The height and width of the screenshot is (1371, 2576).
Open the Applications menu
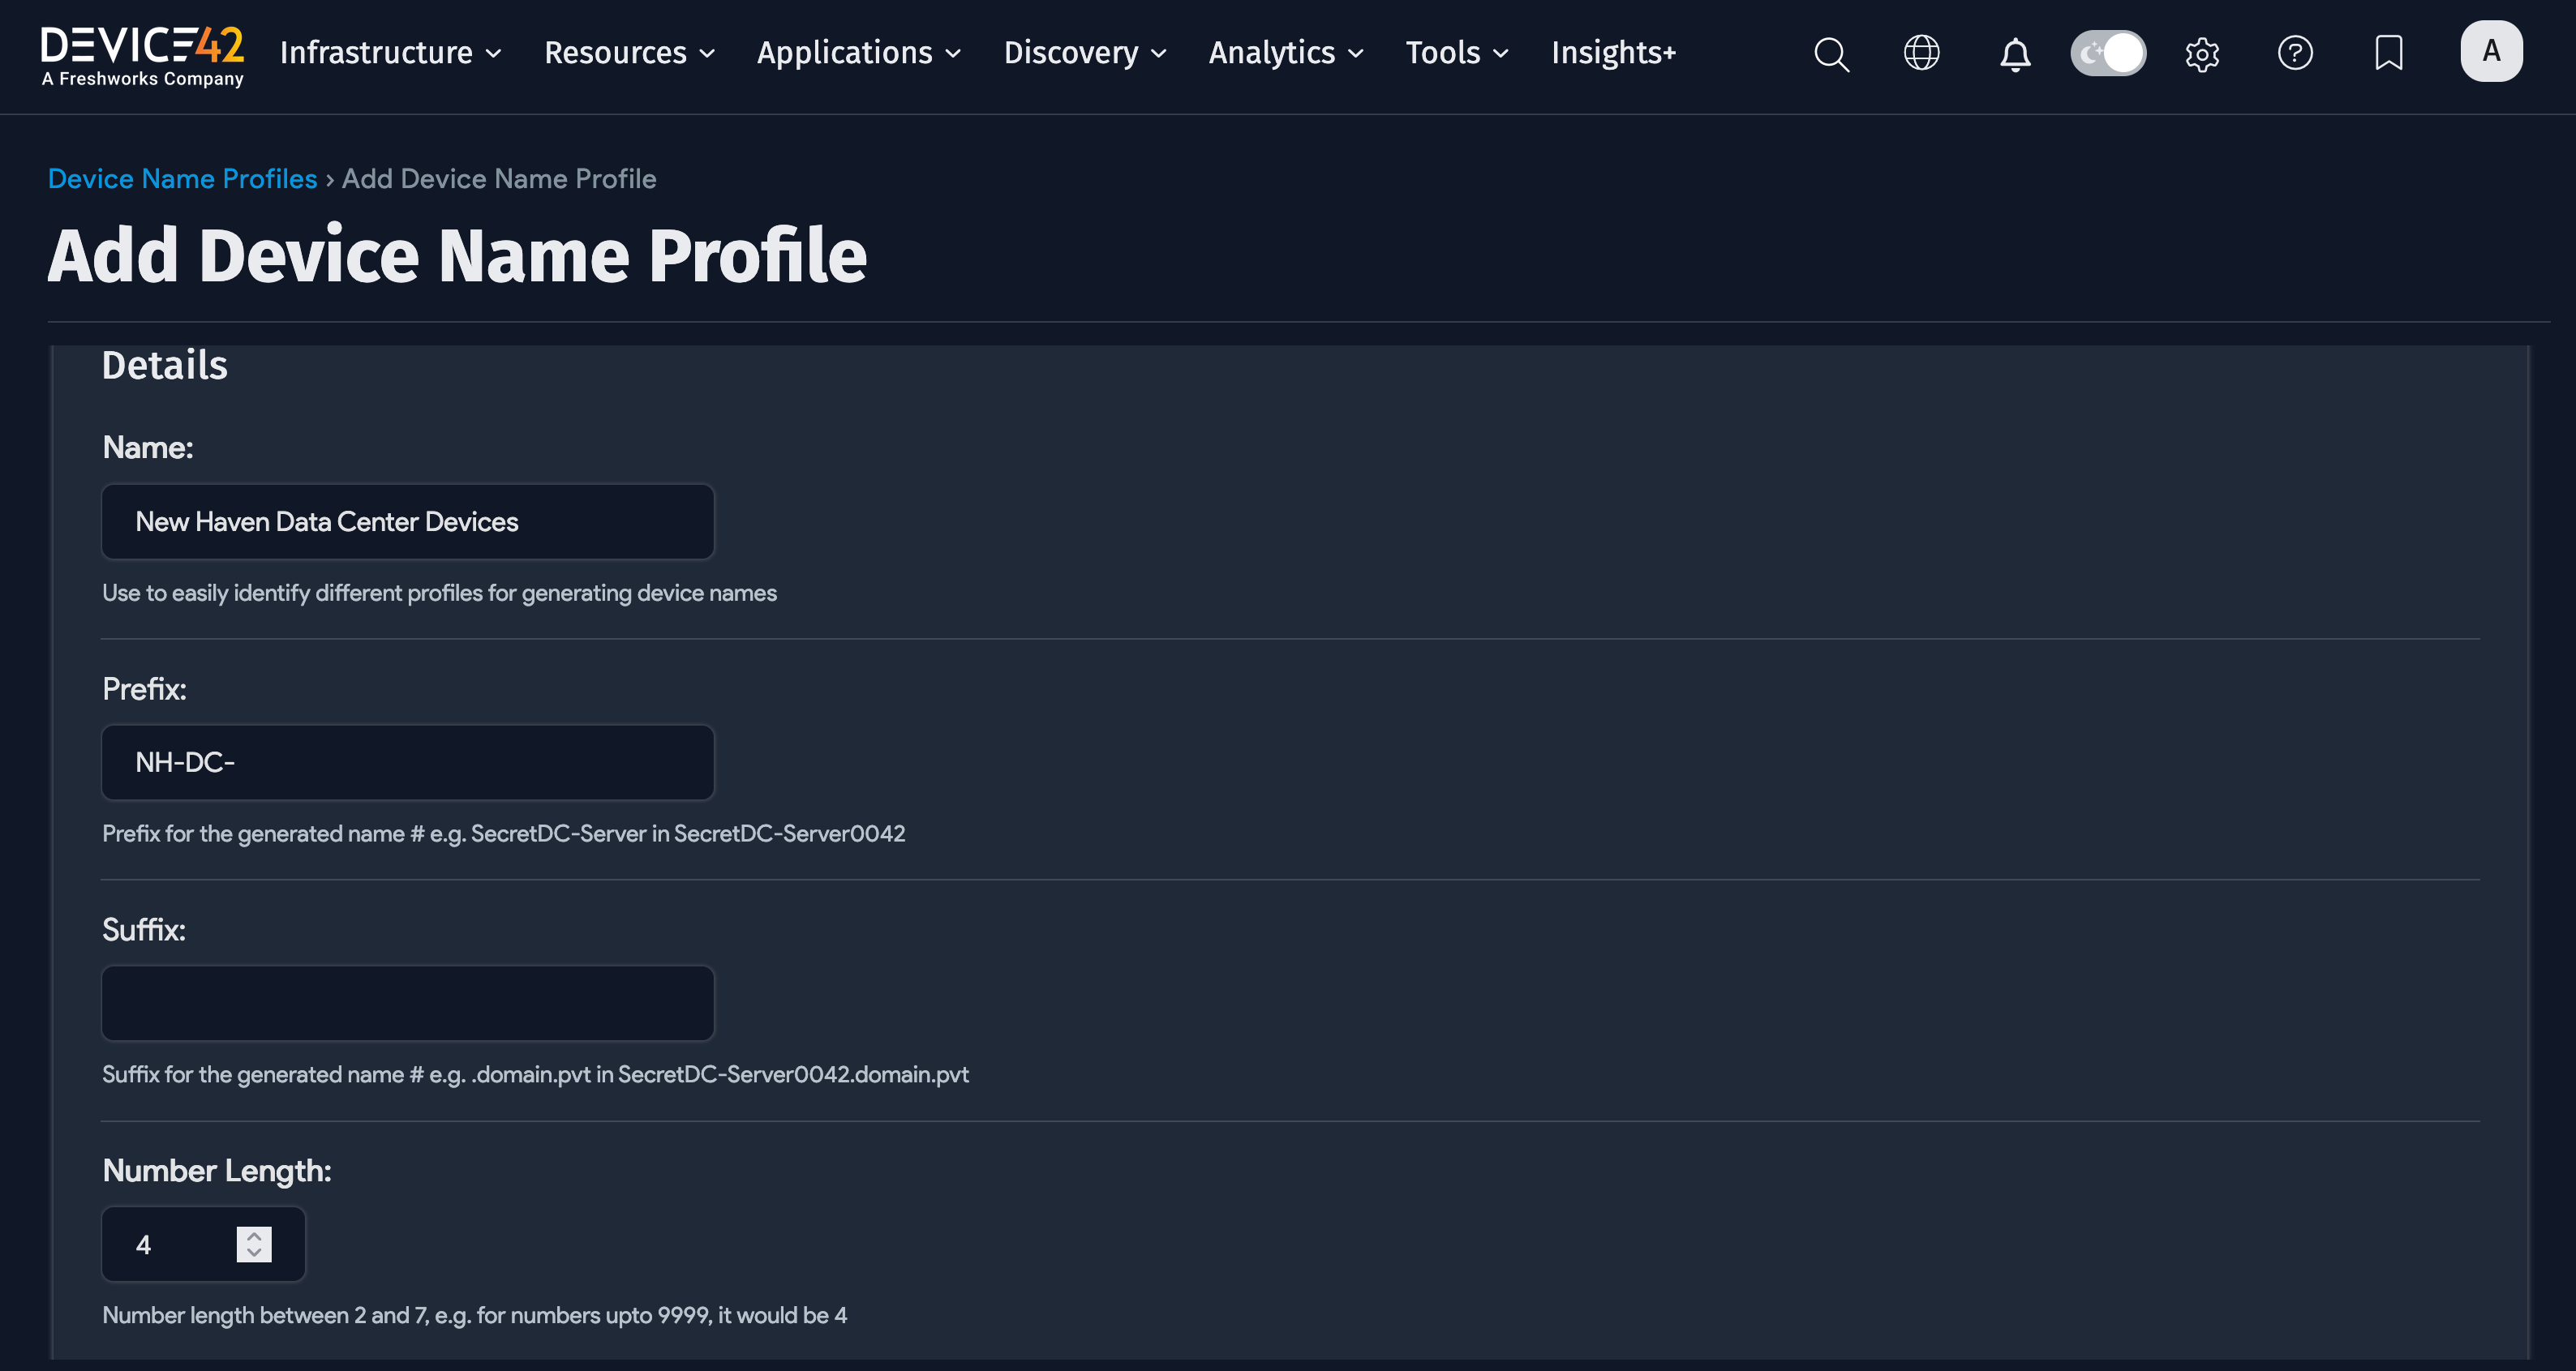(x=857, y=53)
